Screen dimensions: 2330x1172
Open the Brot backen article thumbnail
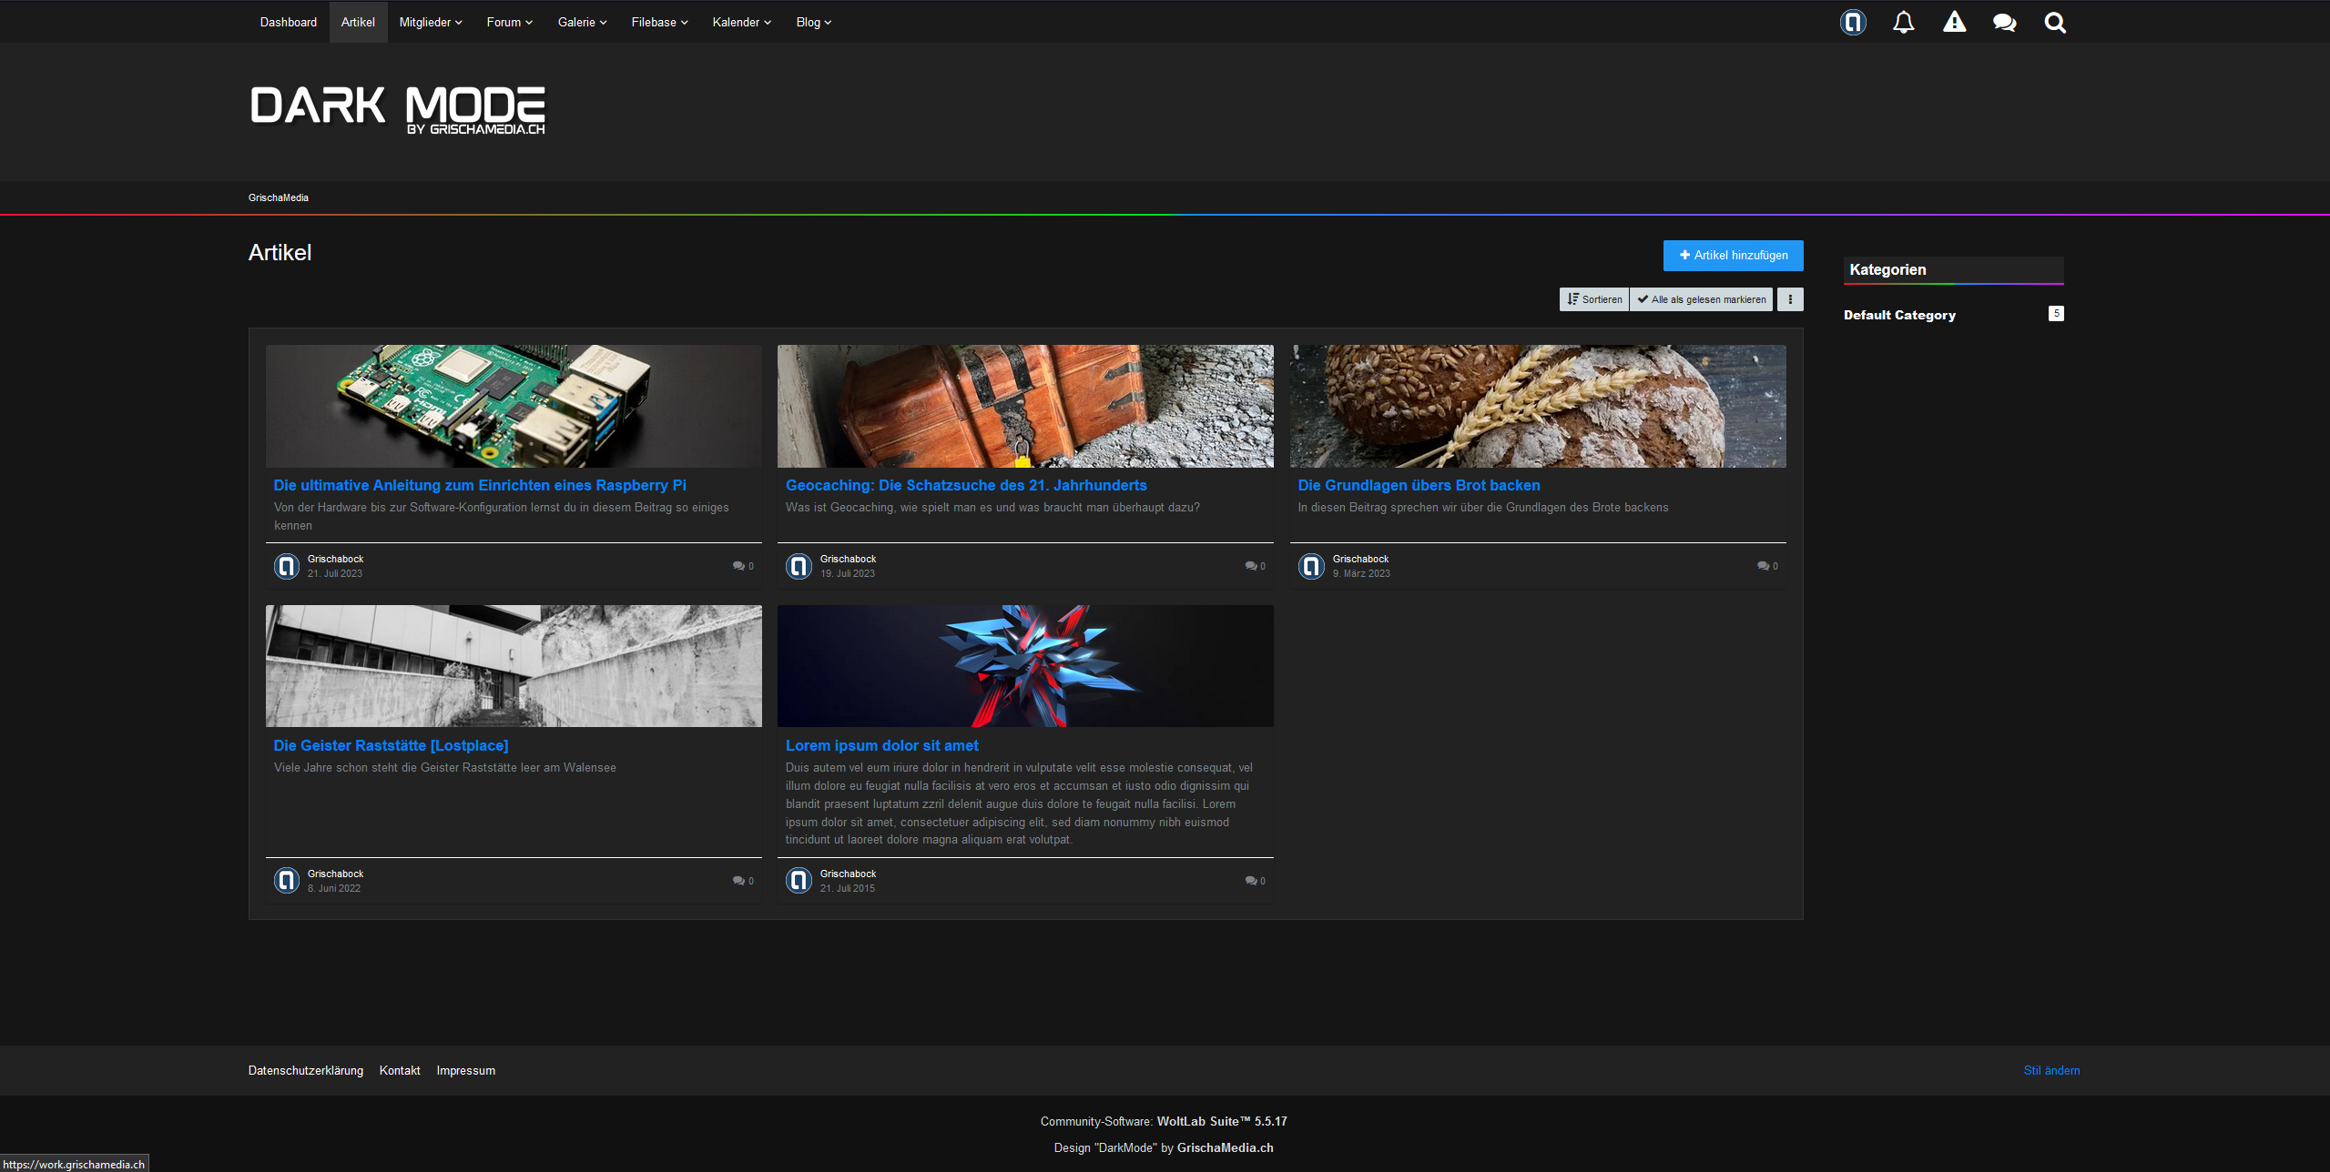[1538, 406]
